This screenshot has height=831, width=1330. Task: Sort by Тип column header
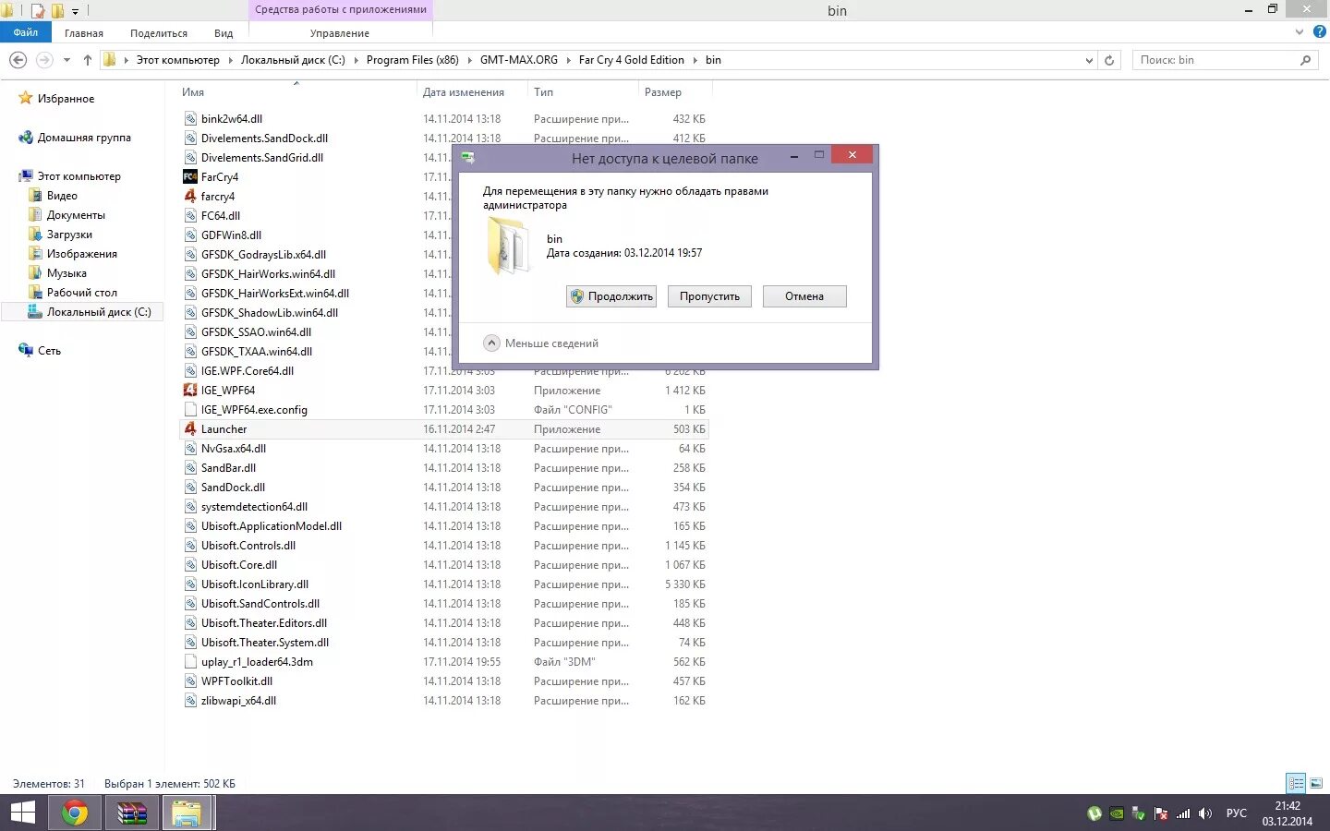coord(544,92)
